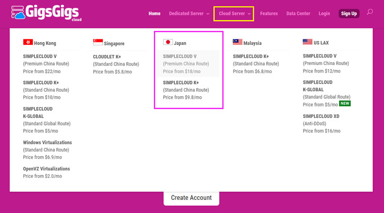Click the Japan flag icon

coord(168,42)
